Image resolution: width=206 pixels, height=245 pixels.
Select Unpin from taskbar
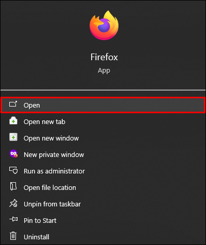pyautogui.click(x=103, y=204)
